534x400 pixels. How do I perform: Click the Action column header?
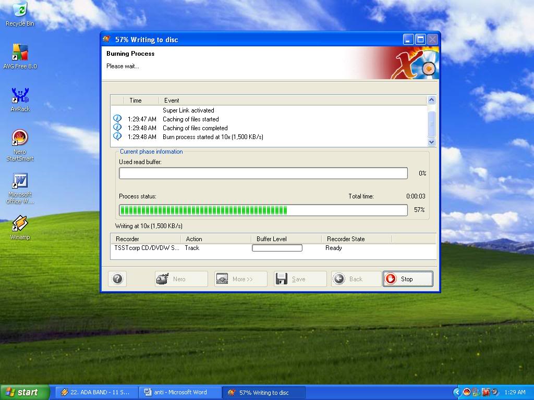216,239
